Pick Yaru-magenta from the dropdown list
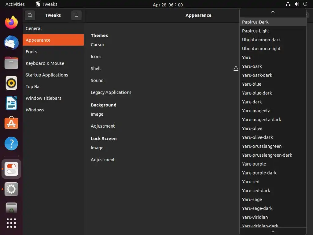 (256, 111)
